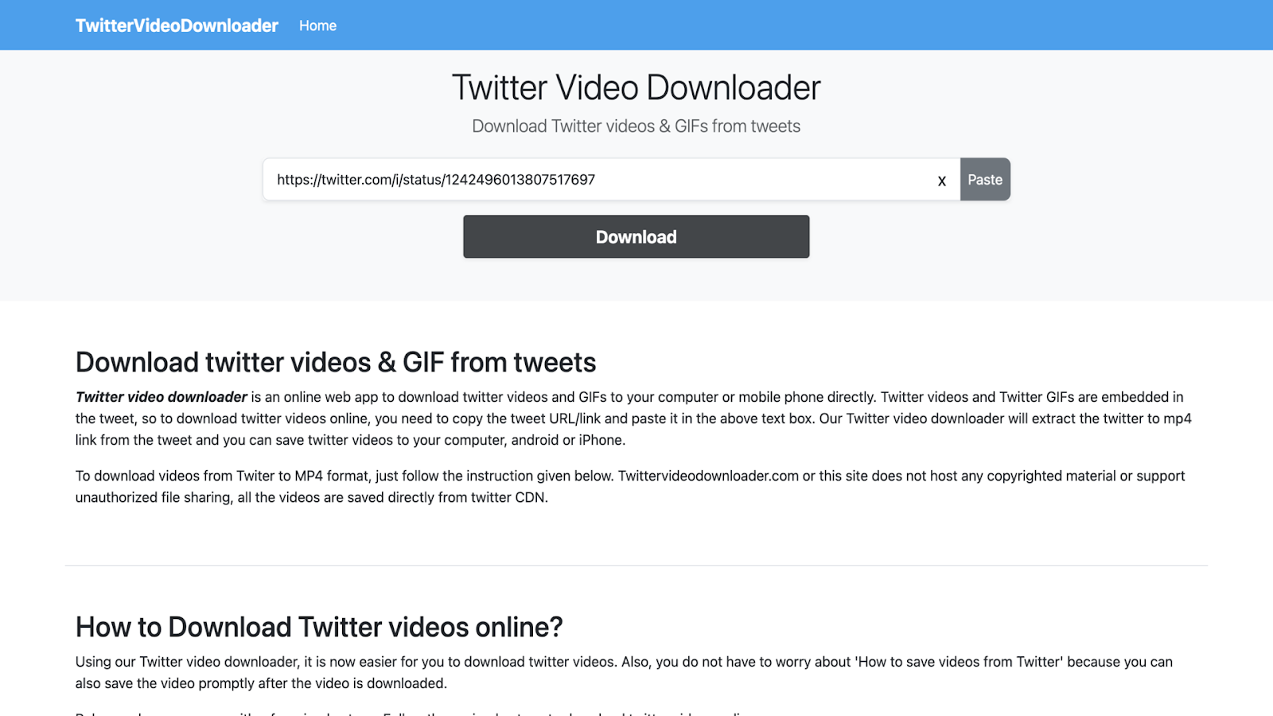Click 'Download Twitter videos & GIFs from tweets' subtitle
1273x716 pixels.
tap(636, 126)
